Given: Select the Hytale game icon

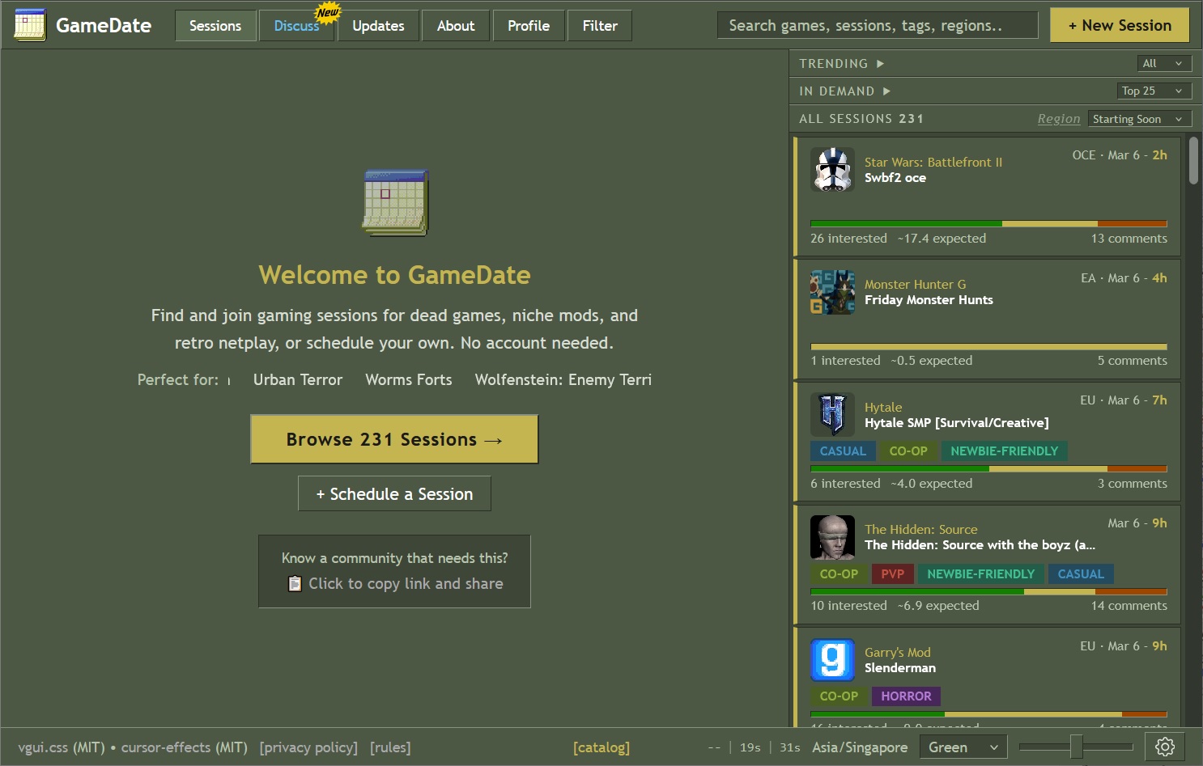Looking at the screenshot, I should [832, 414].
